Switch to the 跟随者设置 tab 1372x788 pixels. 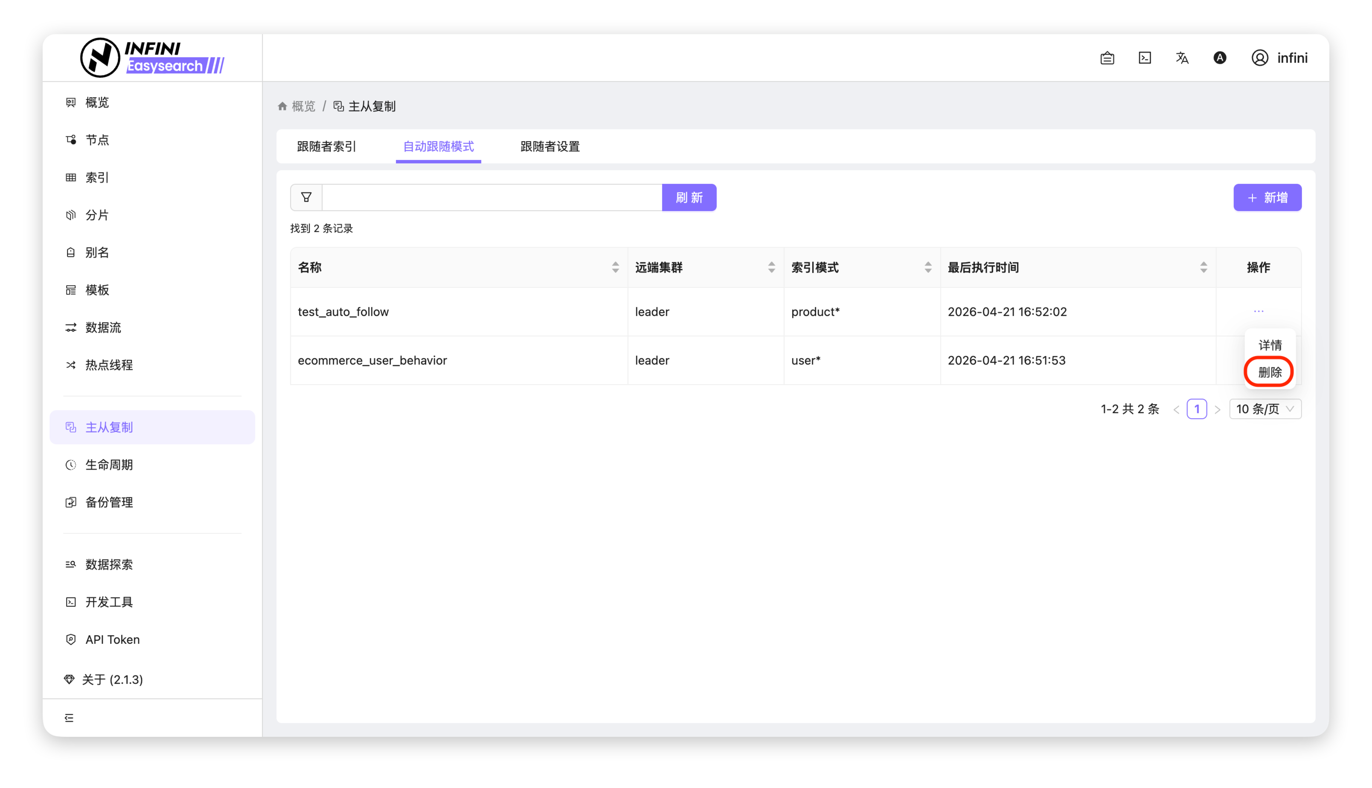coord(549,147)
